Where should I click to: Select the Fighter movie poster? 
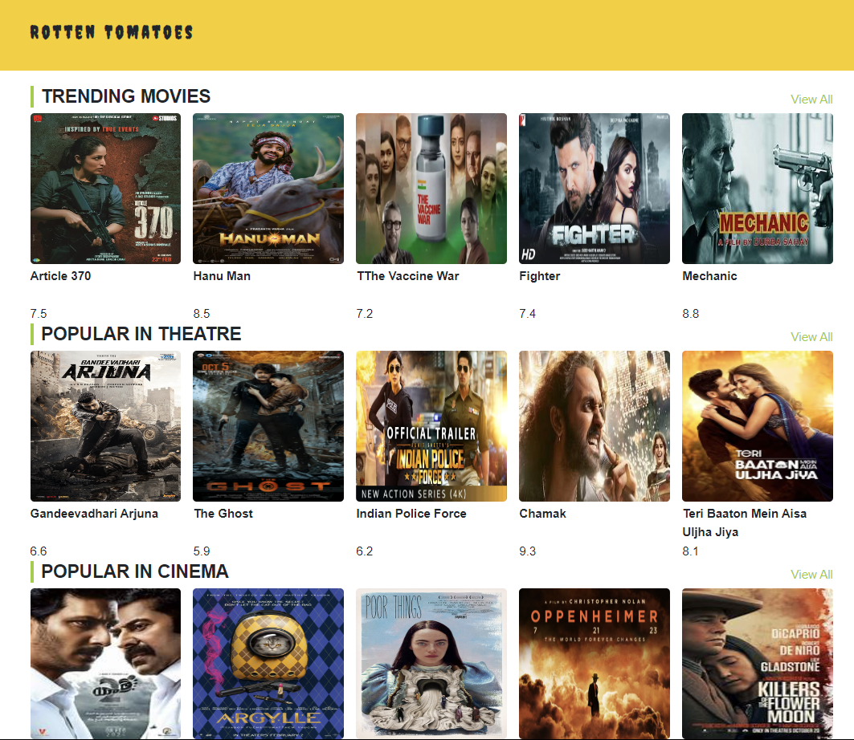[595, 189]
